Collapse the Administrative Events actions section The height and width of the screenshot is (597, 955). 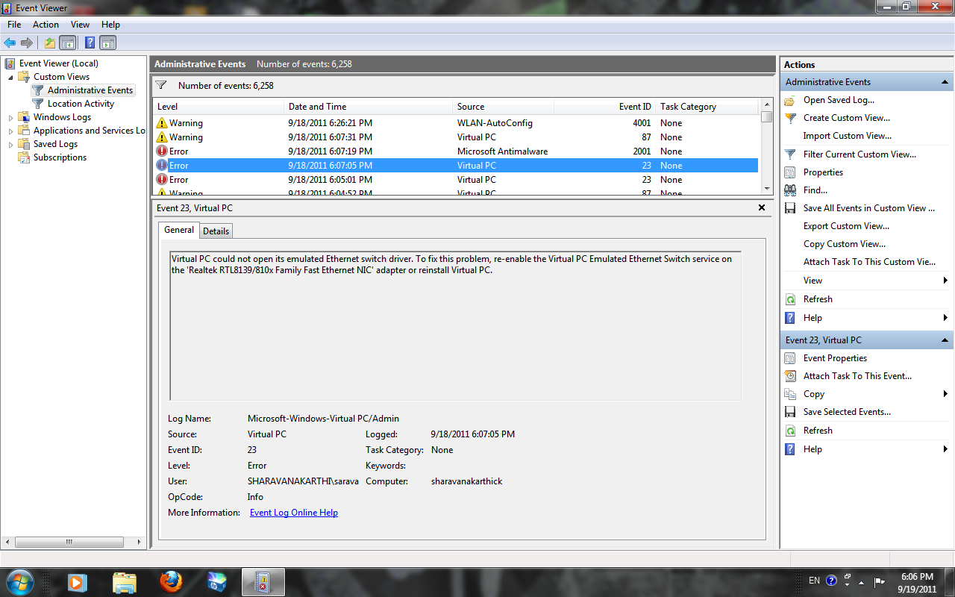click(945, 82)
